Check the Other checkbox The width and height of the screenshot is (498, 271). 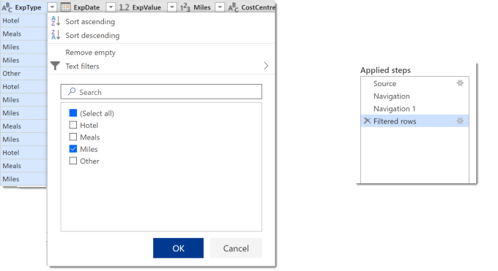[73, 161]
